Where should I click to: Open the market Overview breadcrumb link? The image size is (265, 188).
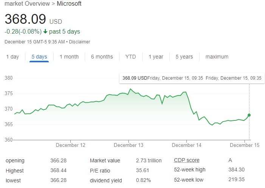27,3
